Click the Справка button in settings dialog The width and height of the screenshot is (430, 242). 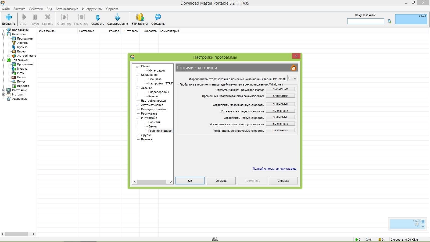pos(283,181)
